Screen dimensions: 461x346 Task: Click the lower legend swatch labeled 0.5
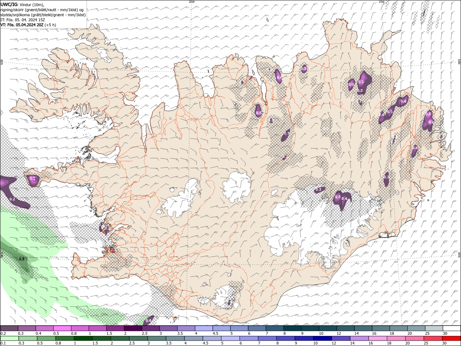coord(46,338)
